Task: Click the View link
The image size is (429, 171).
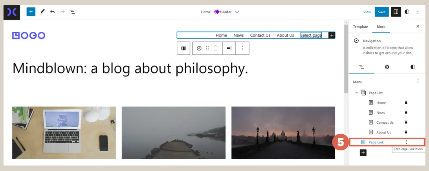Action: (367, 12)
